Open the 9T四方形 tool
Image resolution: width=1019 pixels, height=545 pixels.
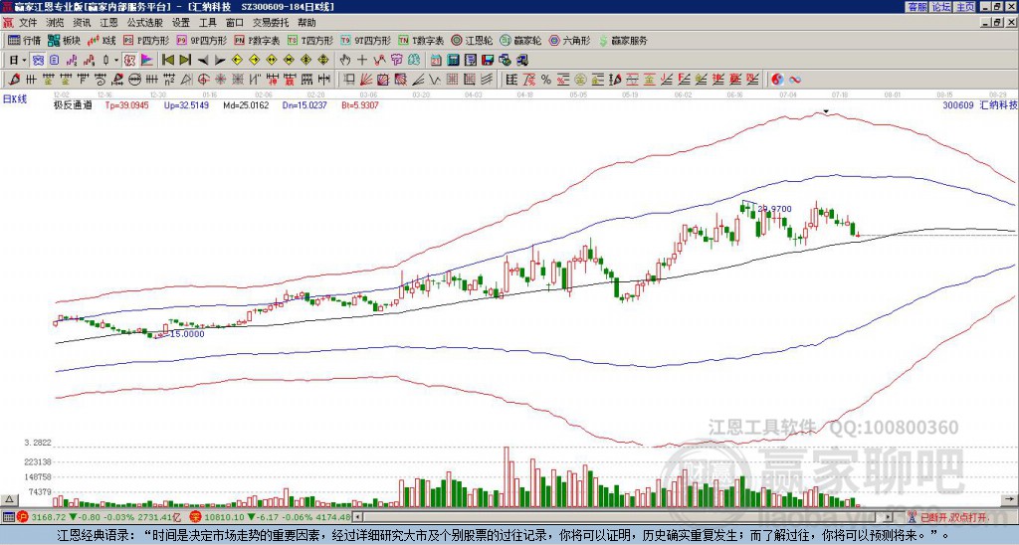[365, 40]
